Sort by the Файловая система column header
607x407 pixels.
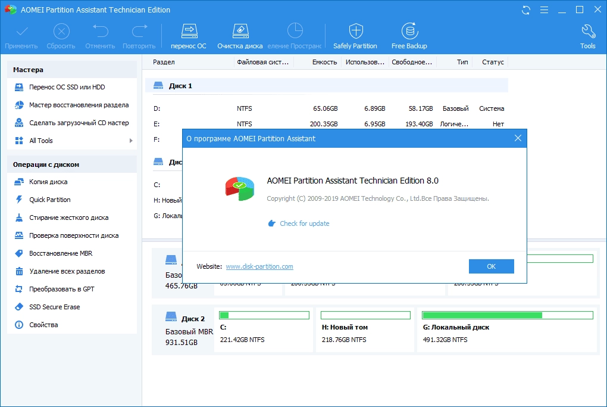(x=263, y=62)
